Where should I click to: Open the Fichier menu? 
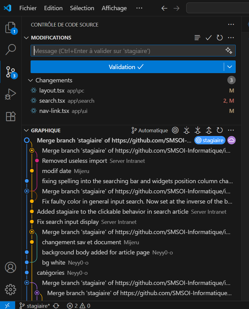pos(28,8)
